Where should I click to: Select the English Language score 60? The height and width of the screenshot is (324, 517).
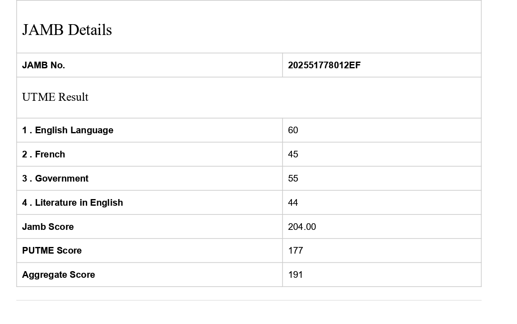[x=293, y=130]
